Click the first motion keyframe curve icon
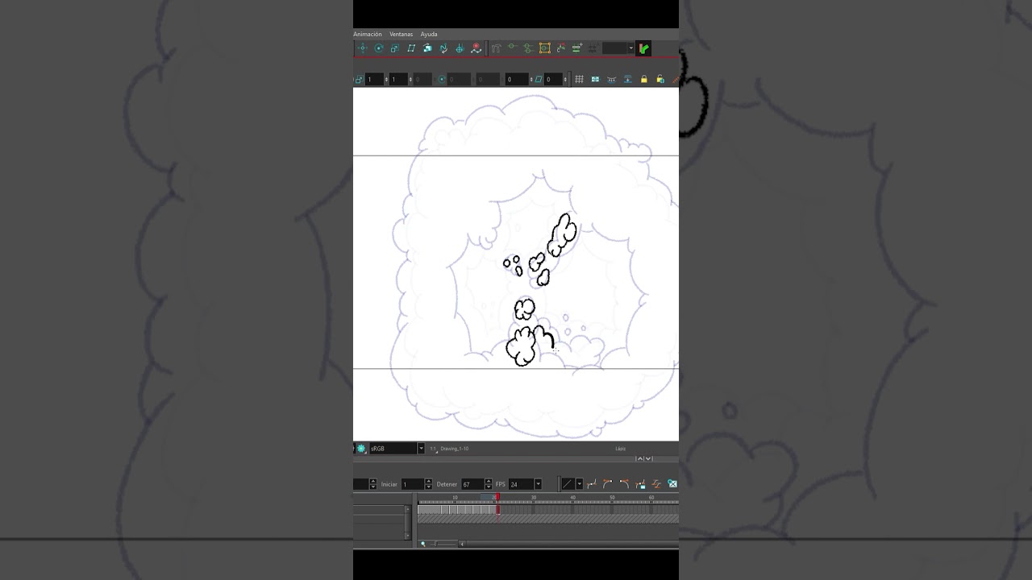1032x580 pixels. (x=592, y=484)
